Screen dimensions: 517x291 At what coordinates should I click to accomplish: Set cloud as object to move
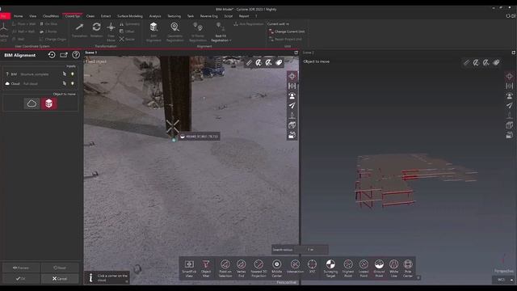click(32, 103)
